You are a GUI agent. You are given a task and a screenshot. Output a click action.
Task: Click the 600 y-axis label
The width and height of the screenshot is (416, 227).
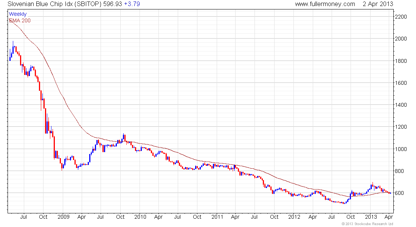pos(399,193)
